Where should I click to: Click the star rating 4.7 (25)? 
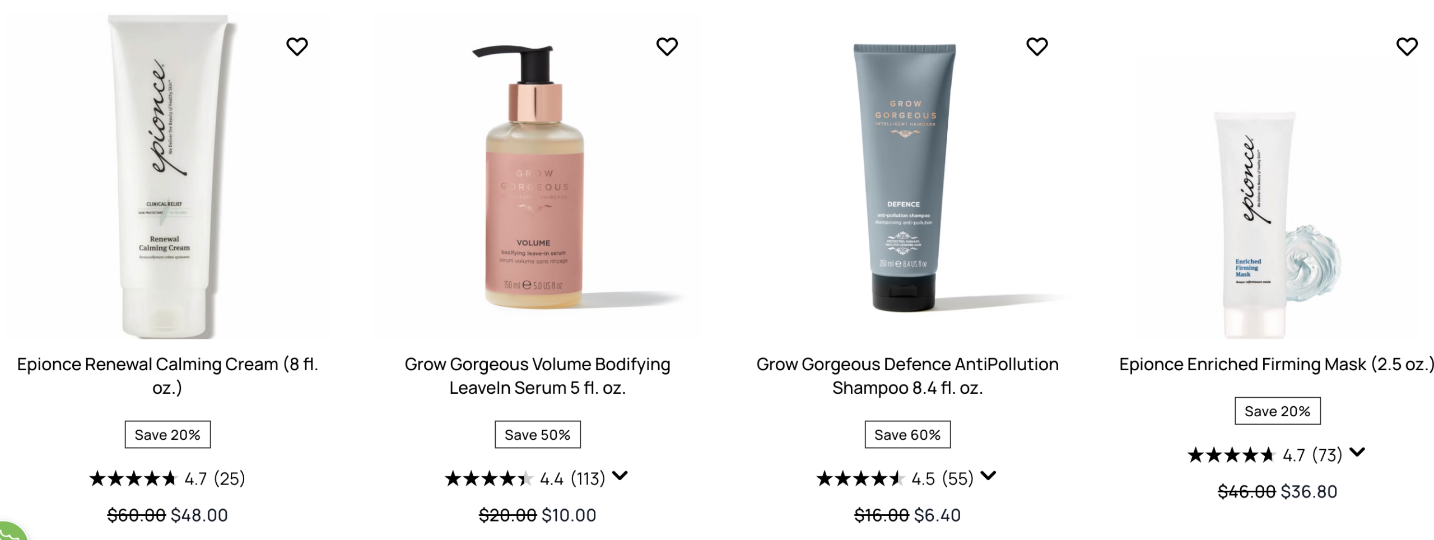pos(167,479)
